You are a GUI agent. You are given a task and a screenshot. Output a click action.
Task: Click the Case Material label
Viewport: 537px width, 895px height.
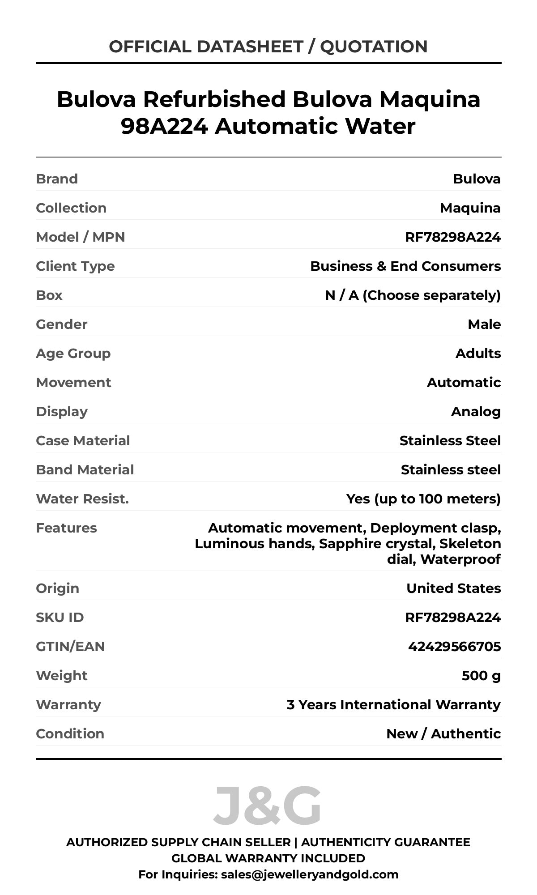83,440
